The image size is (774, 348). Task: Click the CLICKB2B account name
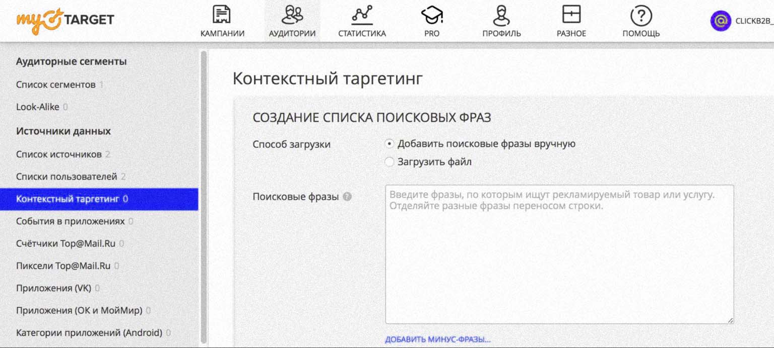pyautogui.click(x=754, y=22)
